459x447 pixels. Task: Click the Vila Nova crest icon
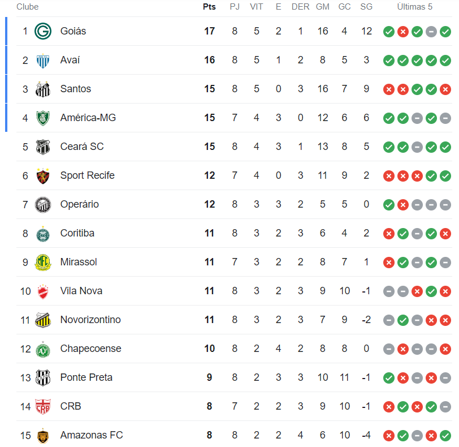(43, 291)
